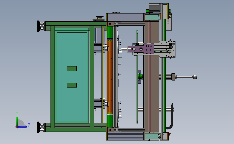Pick the orange vertical roller bar
Image resolution: width=234 pixels, height=144 pixels.
click(x=110, y=76)
